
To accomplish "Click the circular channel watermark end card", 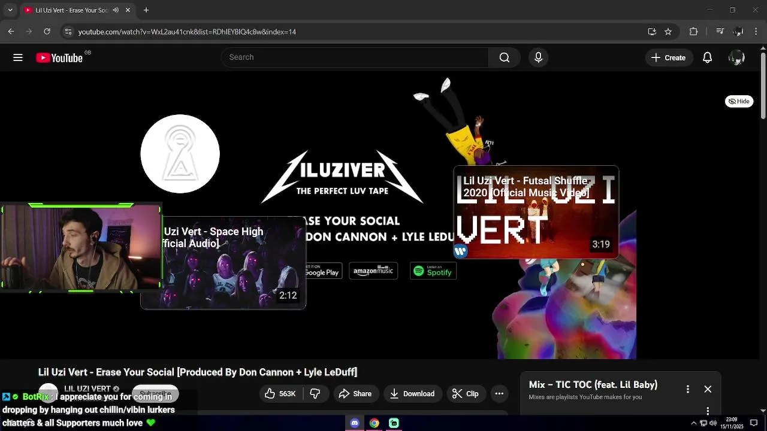I will [180, 154].
